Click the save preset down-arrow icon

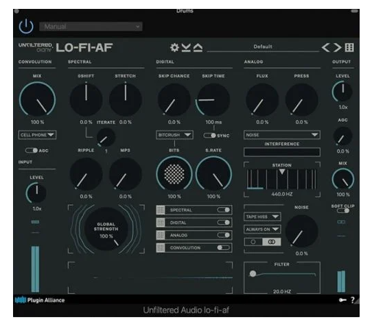186,47
